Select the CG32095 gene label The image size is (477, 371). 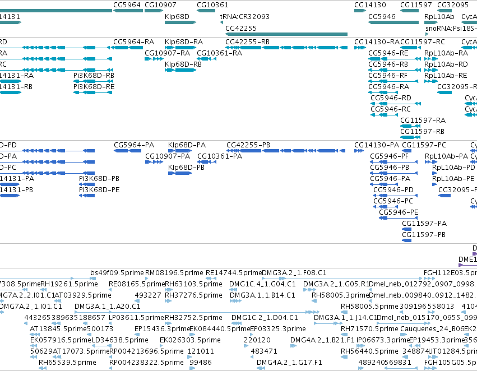click(453, 5)
